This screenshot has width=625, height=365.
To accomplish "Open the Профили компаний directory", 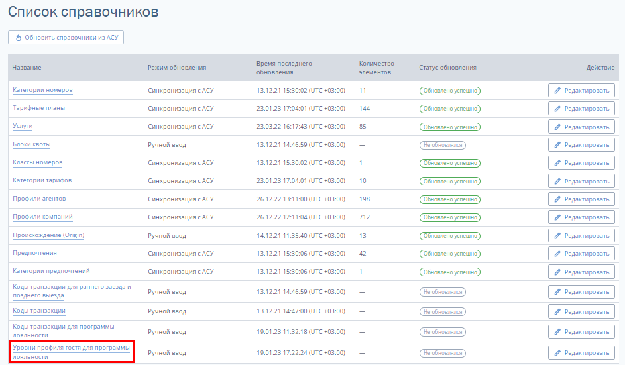I will click(x=42, y=217).
